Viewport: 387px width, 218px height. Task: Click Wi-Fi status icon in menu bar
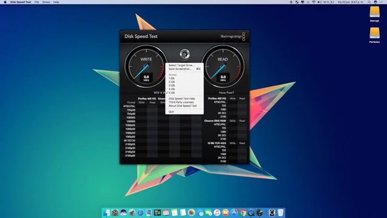[314, 2]
